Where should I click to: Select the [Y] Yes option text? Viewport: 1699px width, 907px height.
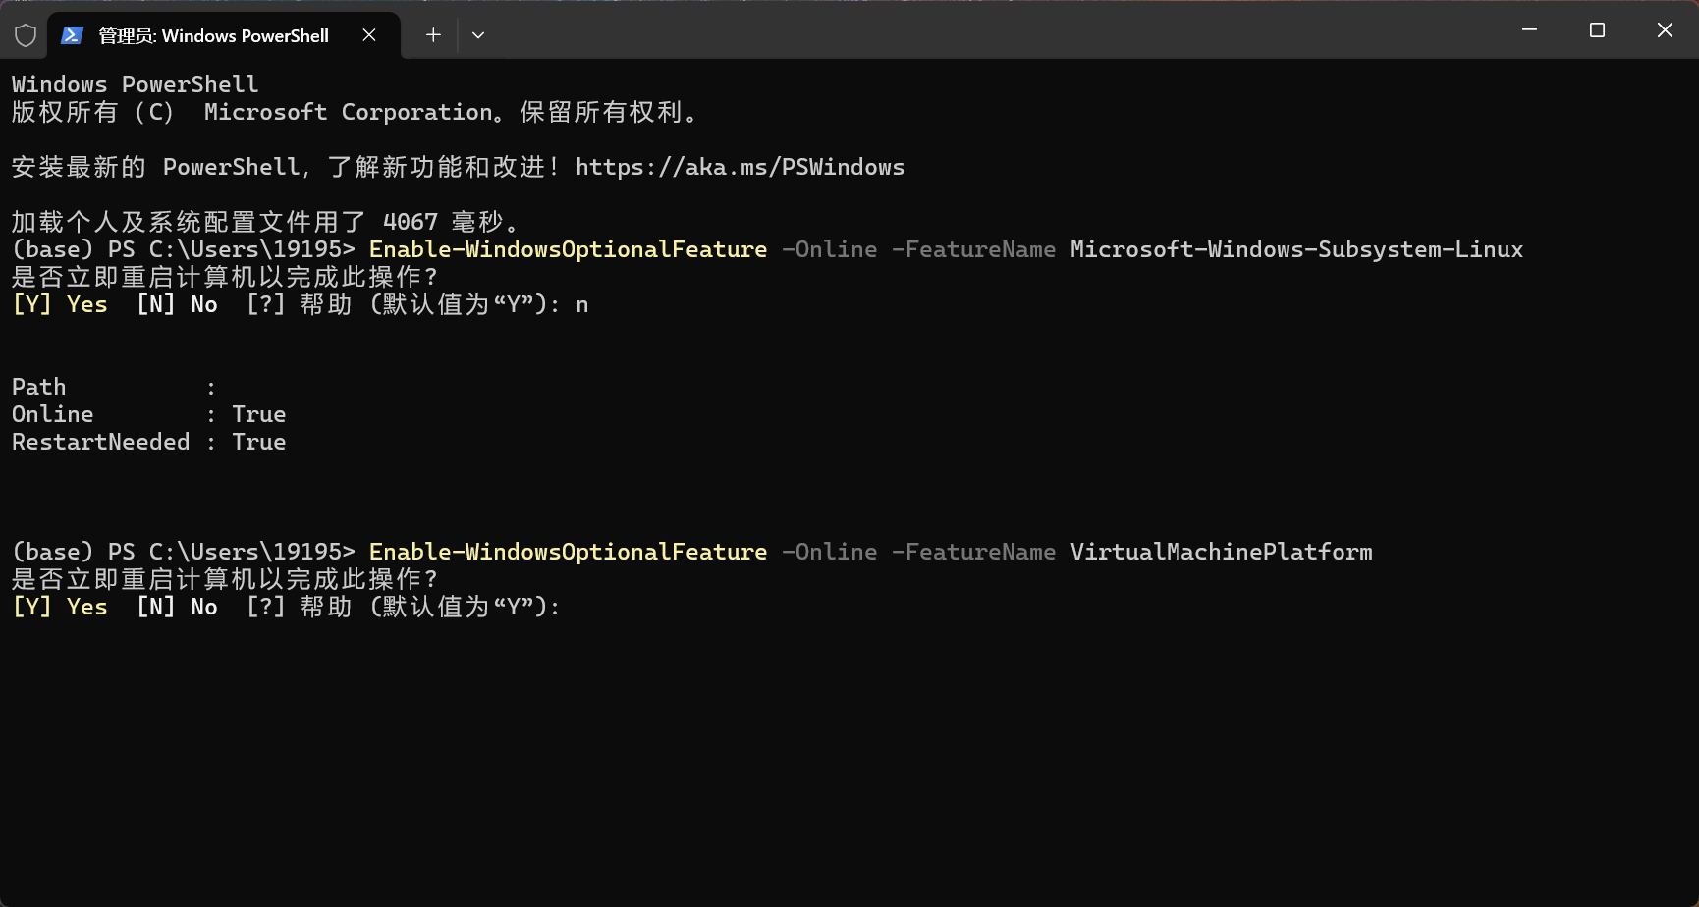(59, 304)
